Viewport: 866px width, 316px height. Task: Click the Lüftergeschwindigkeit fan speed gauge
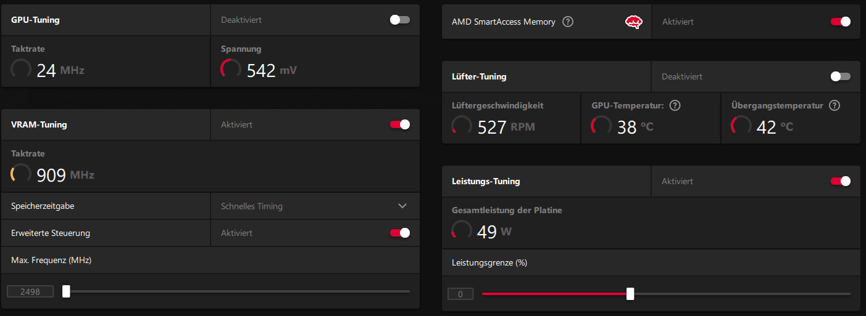click(x=462, y=126)
